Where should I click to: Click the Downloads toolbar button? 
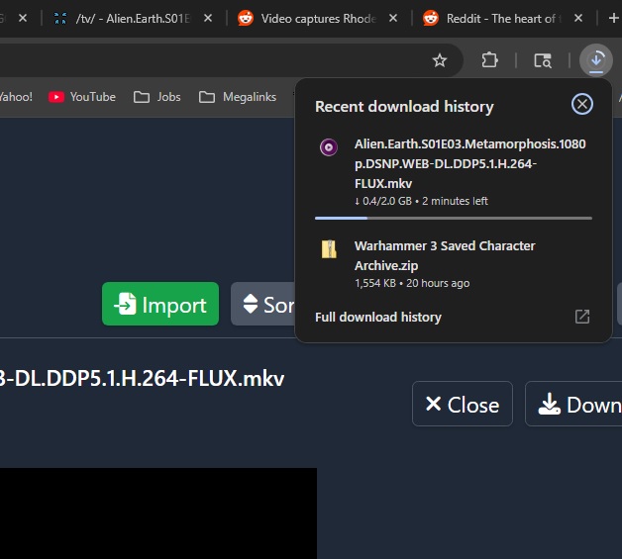pyautogui.click(x=596, y=60)
